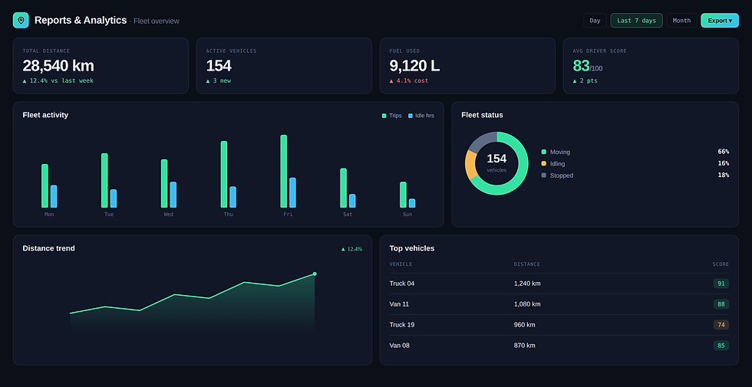Screen dimensions: 752x387
Task: Open the Export dropdown menu
Action: 720,21
